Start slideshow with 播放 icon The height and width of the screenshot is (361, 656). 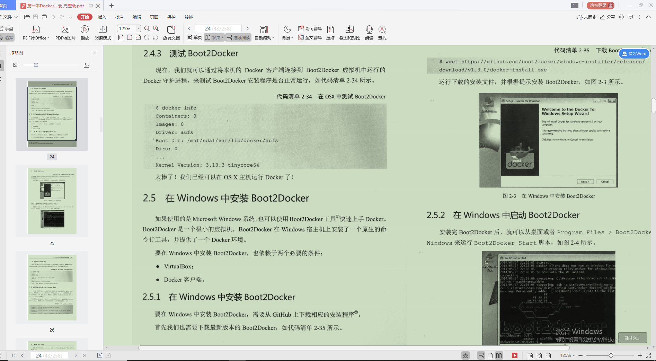85,33
